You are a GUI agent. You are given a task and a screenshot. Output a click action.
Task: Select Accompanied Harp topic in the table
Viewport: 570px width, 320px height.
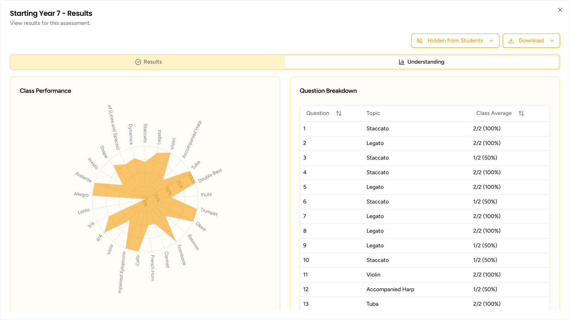pyautogui.click(x=390, y=289)
